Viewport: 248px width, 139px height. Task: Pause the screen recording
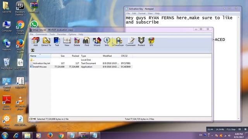pyautogui.click(x=240, y=129)
